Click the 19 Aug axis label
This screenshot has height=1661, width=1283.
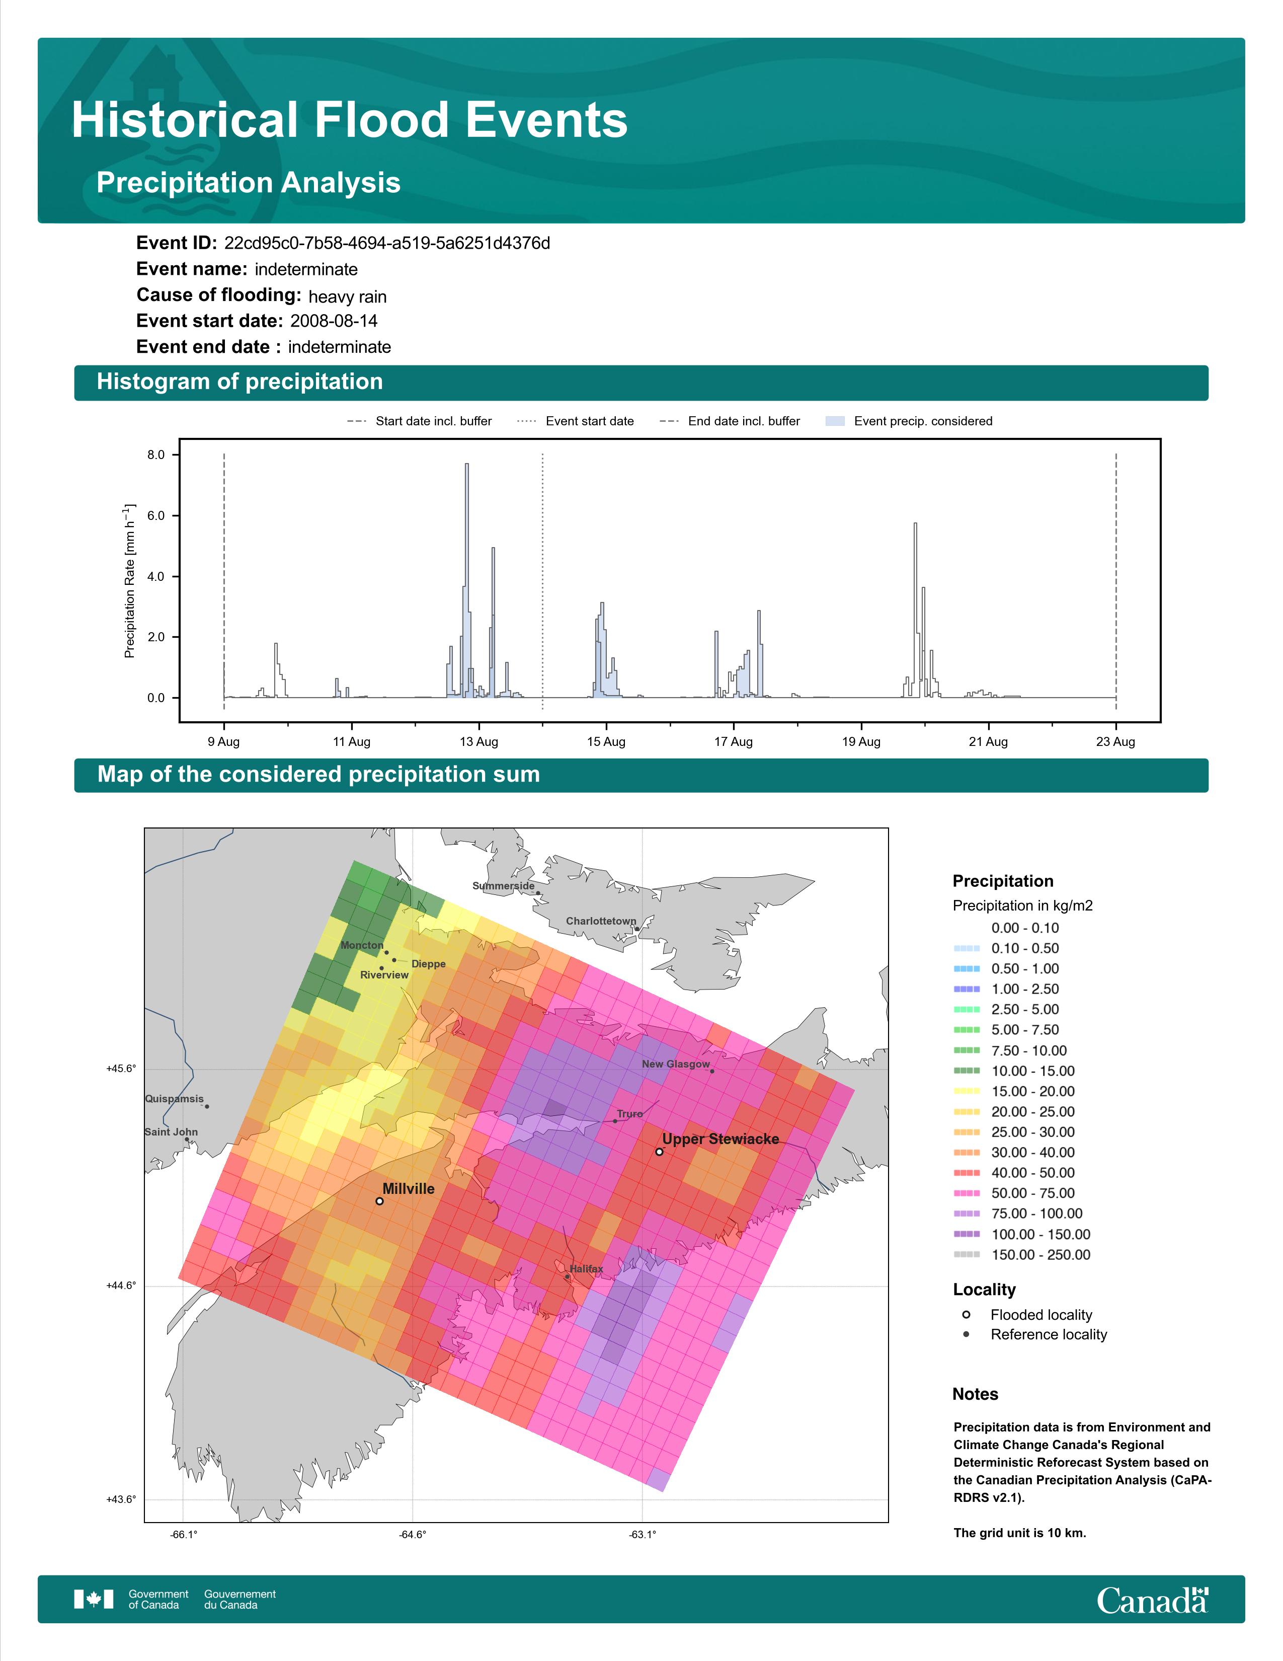[x=861, y=741]
